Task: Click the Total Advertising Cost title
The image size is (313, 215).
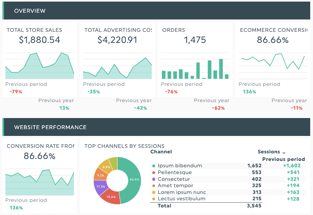Action: (118, 30)
